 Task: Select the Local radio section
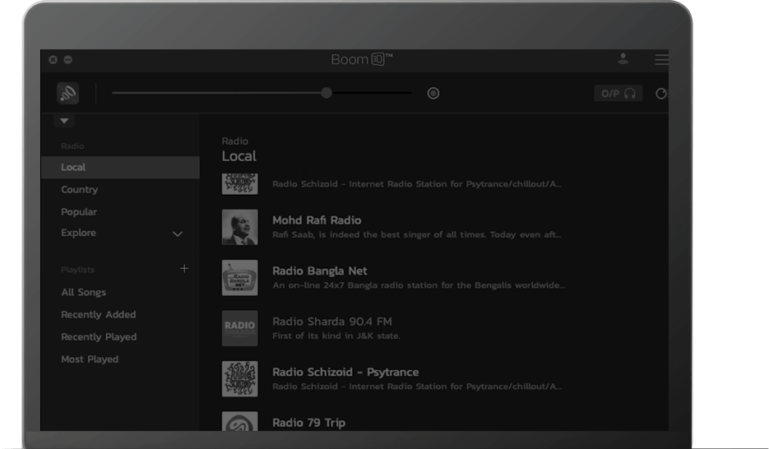pyautogui.click(x=120, y=167)
